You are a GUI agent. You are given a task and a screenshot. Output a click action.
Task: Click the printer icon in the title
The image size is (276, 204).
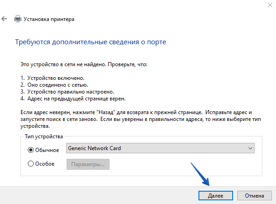pos(18,19)
